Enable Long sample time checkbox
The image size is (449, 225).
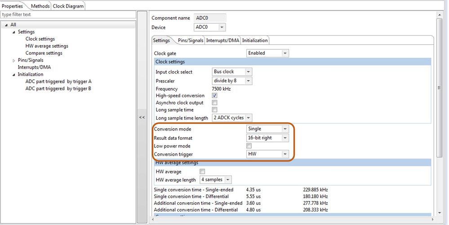(x=214, y=110)
